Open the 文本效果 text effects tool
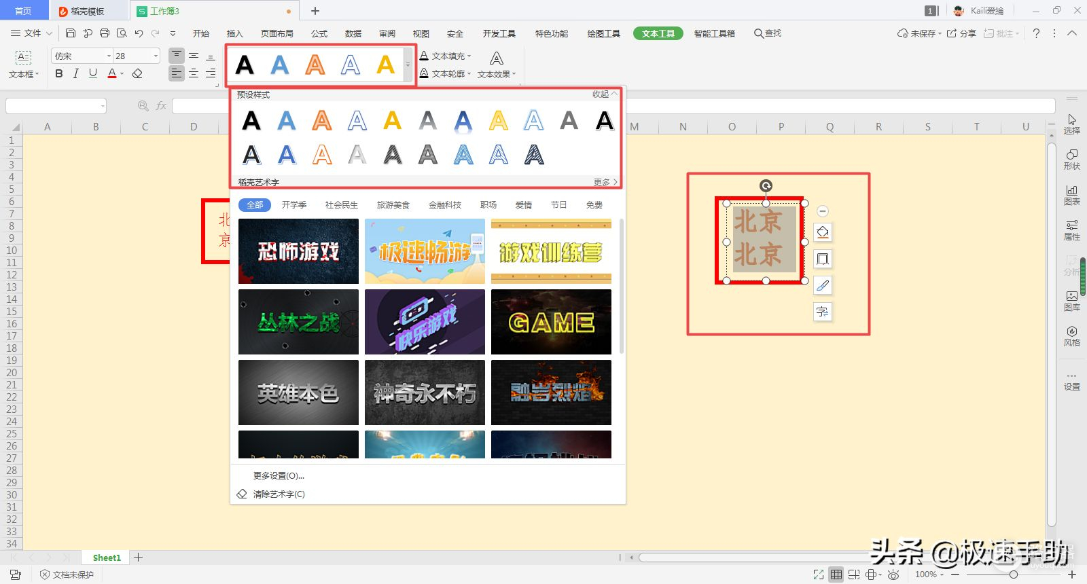 [496, 65]
